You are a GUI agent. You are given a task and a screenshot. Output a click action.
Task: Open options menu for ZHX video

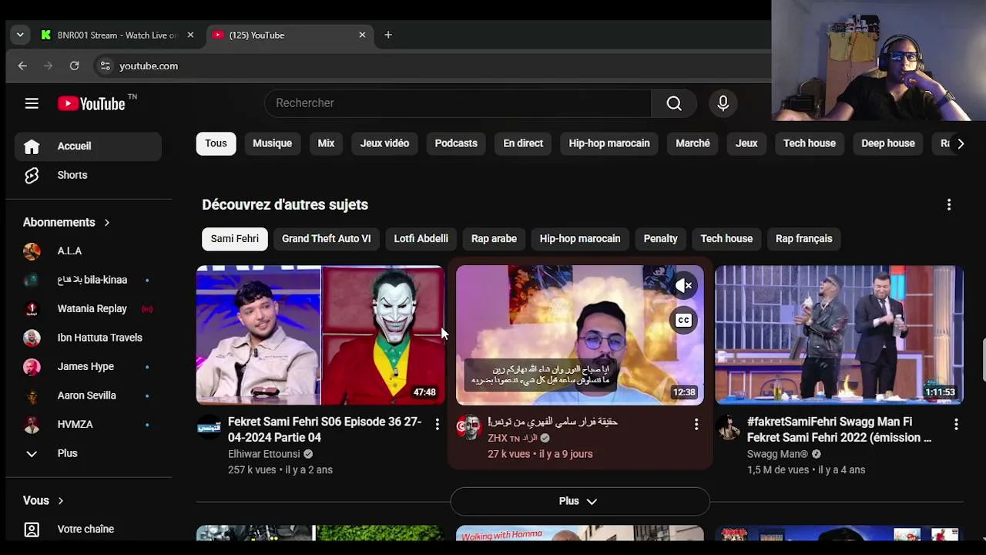pos(696,424)
